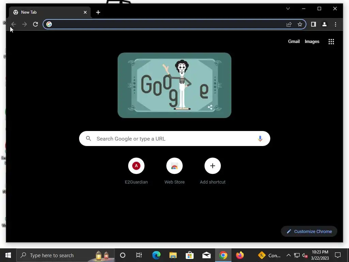This screenshot has height=262, width=349.
Task: Show hidden system tray icons
Action: click(288, 255)
